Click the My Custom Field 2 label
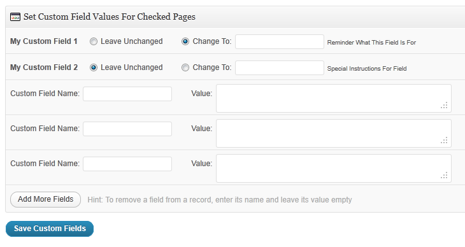This screenshot has width=465, height=247. pos(44,67)
